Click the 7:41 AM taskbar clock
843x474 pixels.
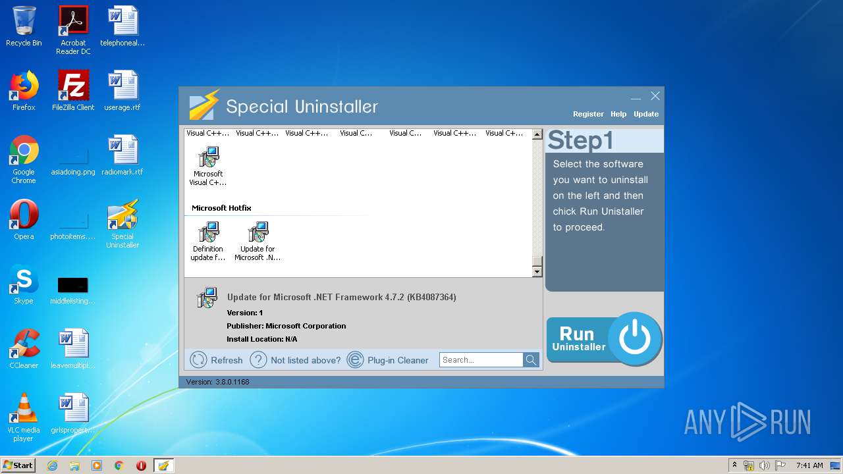tap(809, 465)
